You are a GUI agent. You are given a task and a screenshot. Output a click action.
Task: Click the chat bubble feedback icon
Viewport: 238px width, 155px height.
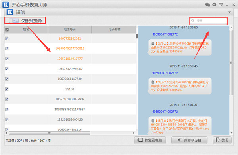coord(214,5)
